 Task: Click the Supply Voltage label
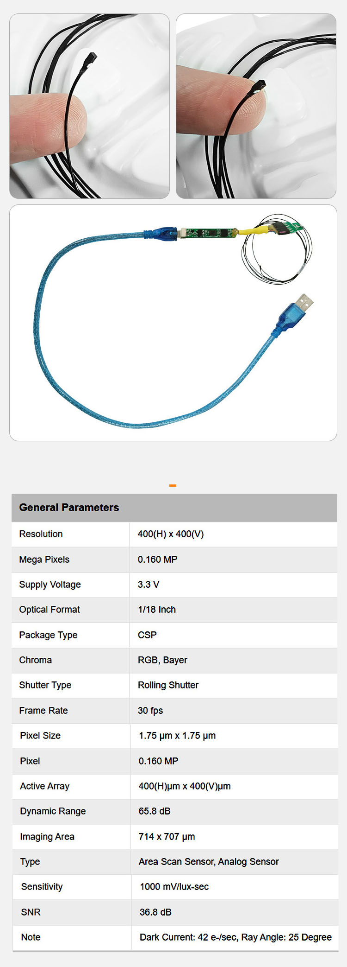pyautogui.click(x=50, y=585)
